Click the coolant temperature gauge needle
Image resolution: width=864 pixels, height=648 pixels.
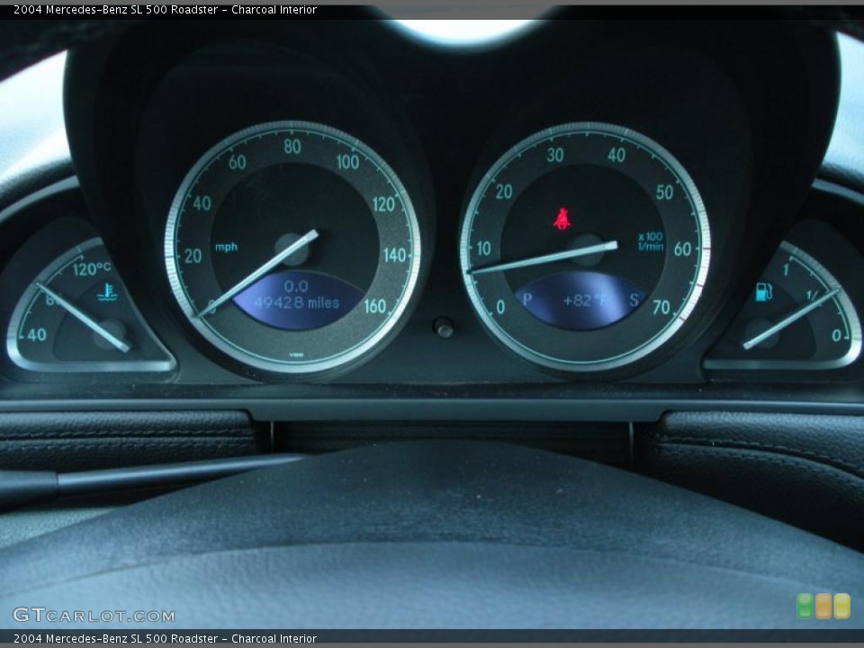tap(83, 318)
